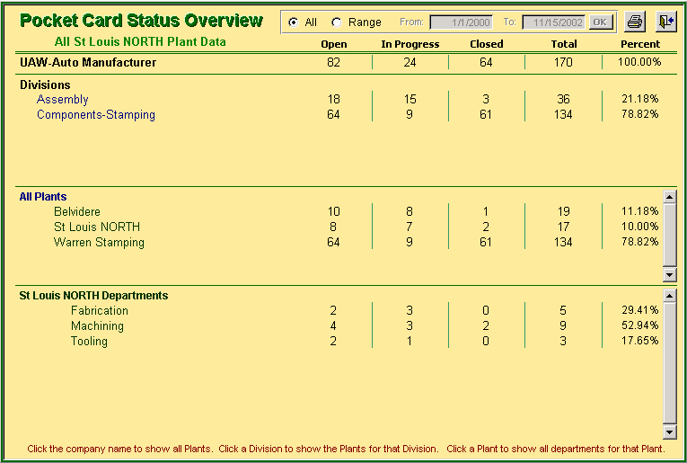Click the Open column header

(x=334, y=44)
